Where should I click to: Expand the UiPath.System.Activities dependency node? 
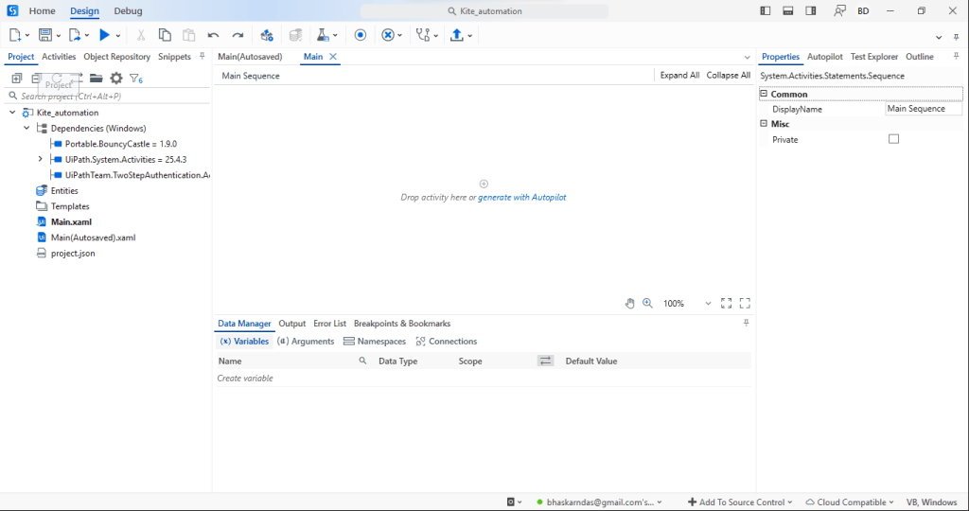tap(41, 159)
